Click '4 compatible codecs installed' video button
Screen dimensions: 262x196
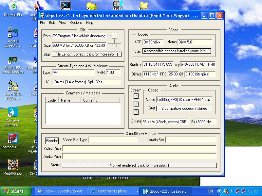pos(177,51)
